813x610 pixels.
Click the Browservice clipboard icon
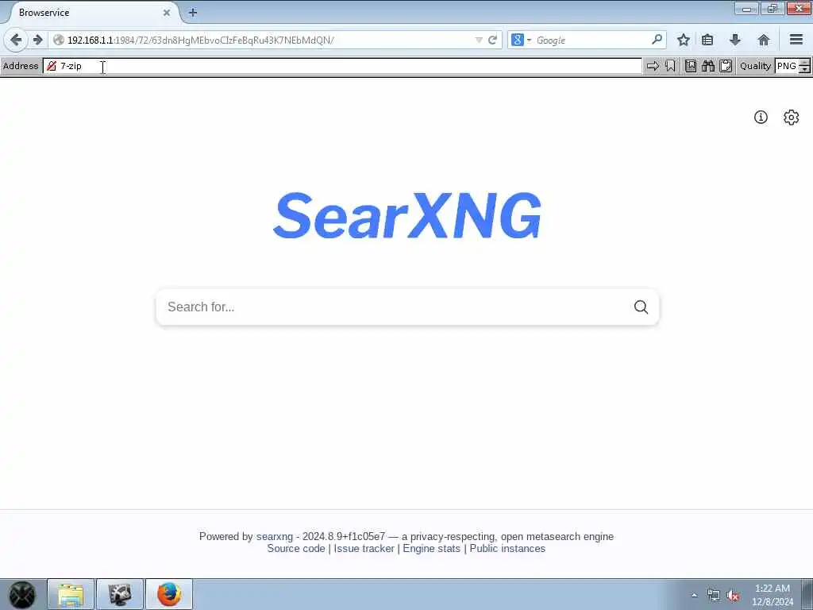726,66
